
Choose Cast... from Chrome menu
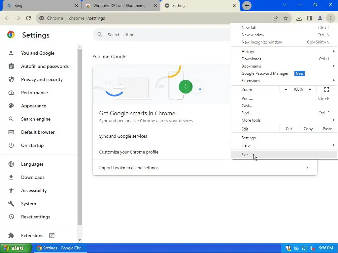tap(284, 106)
